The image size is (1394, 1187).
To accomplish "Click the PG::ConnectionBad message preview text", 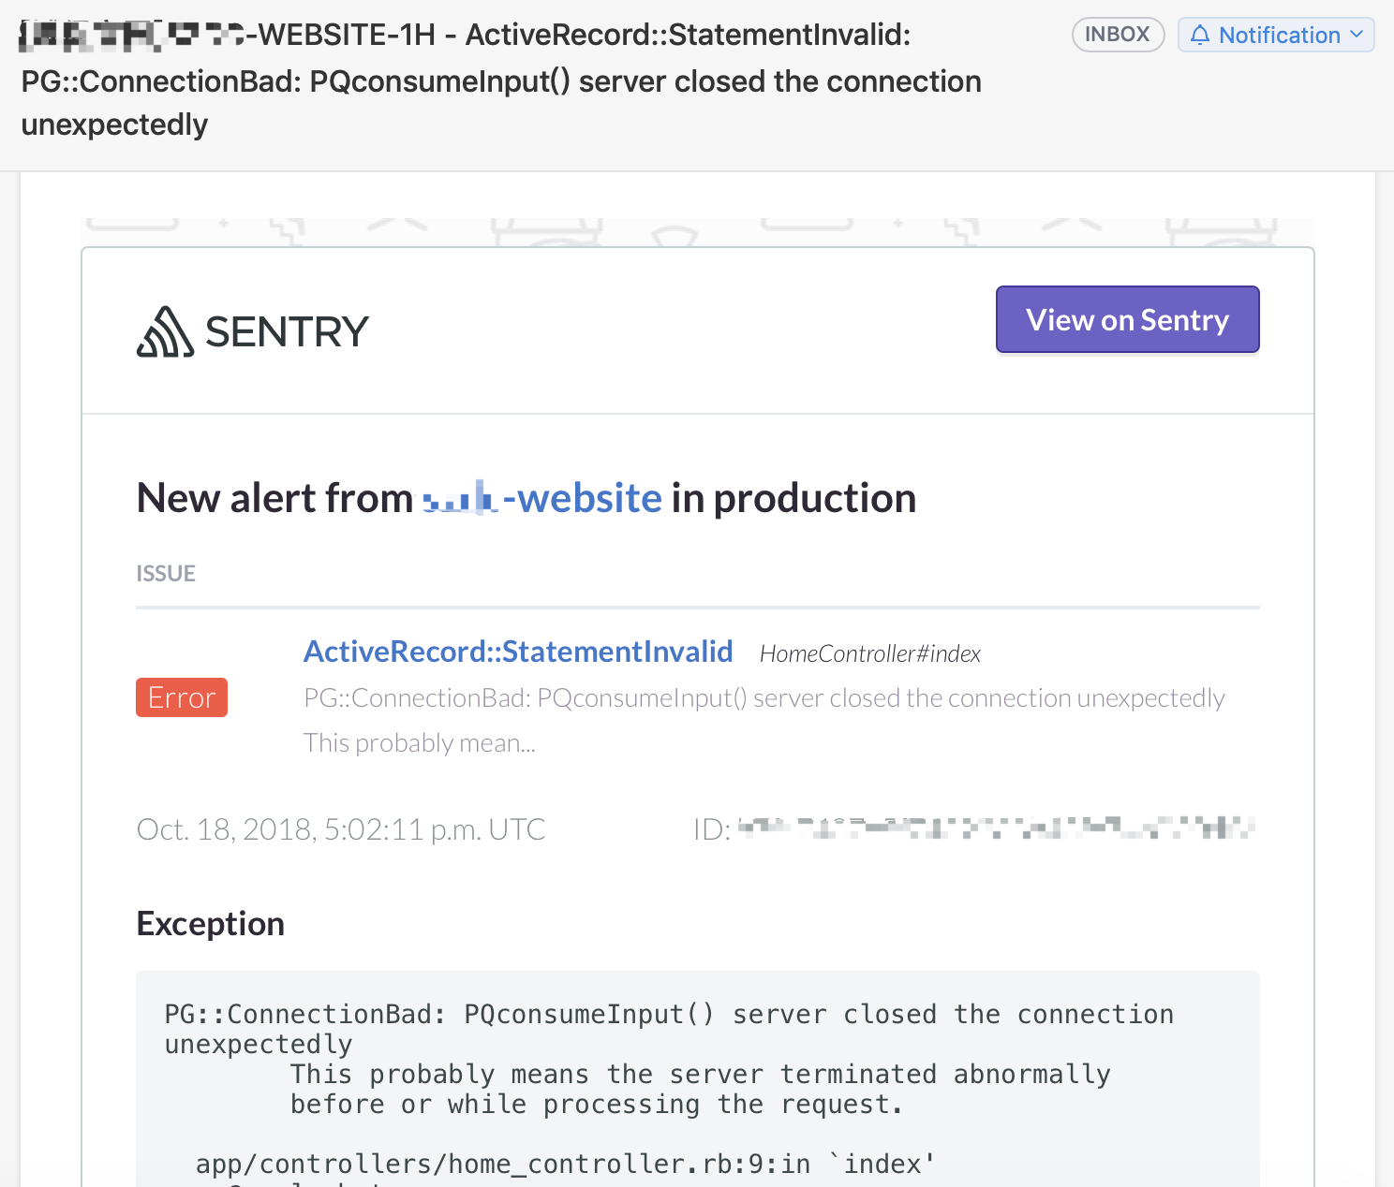I will (764, 698).
